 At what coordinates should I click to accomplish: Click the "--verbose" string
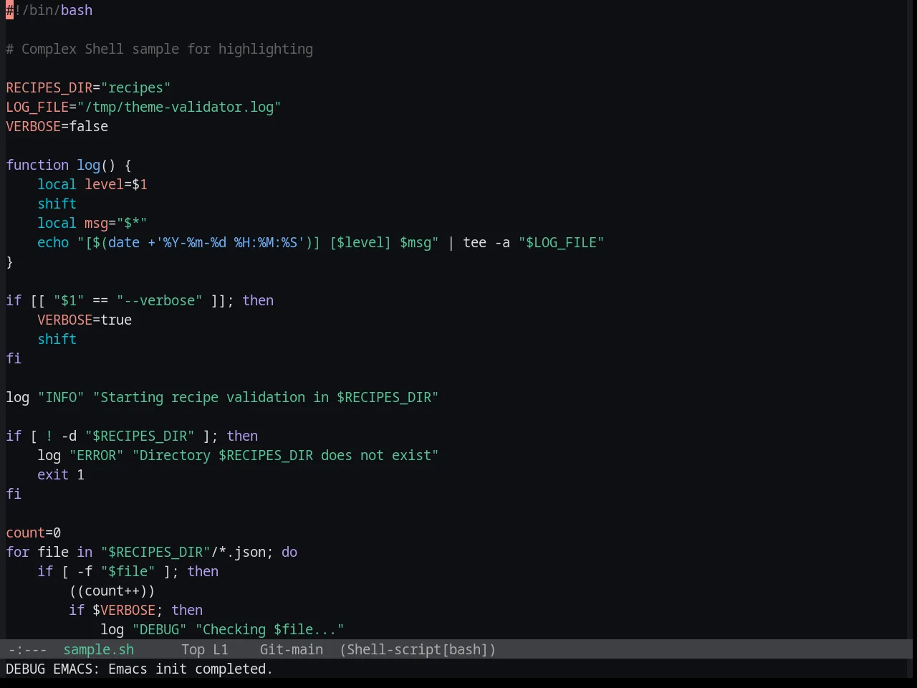[x=159, y=300]
